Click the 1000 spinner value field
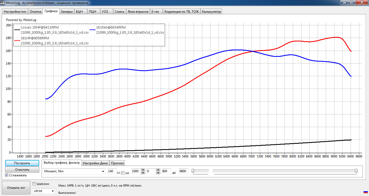This screenshot has width=369, height=196. pos(136,171)
